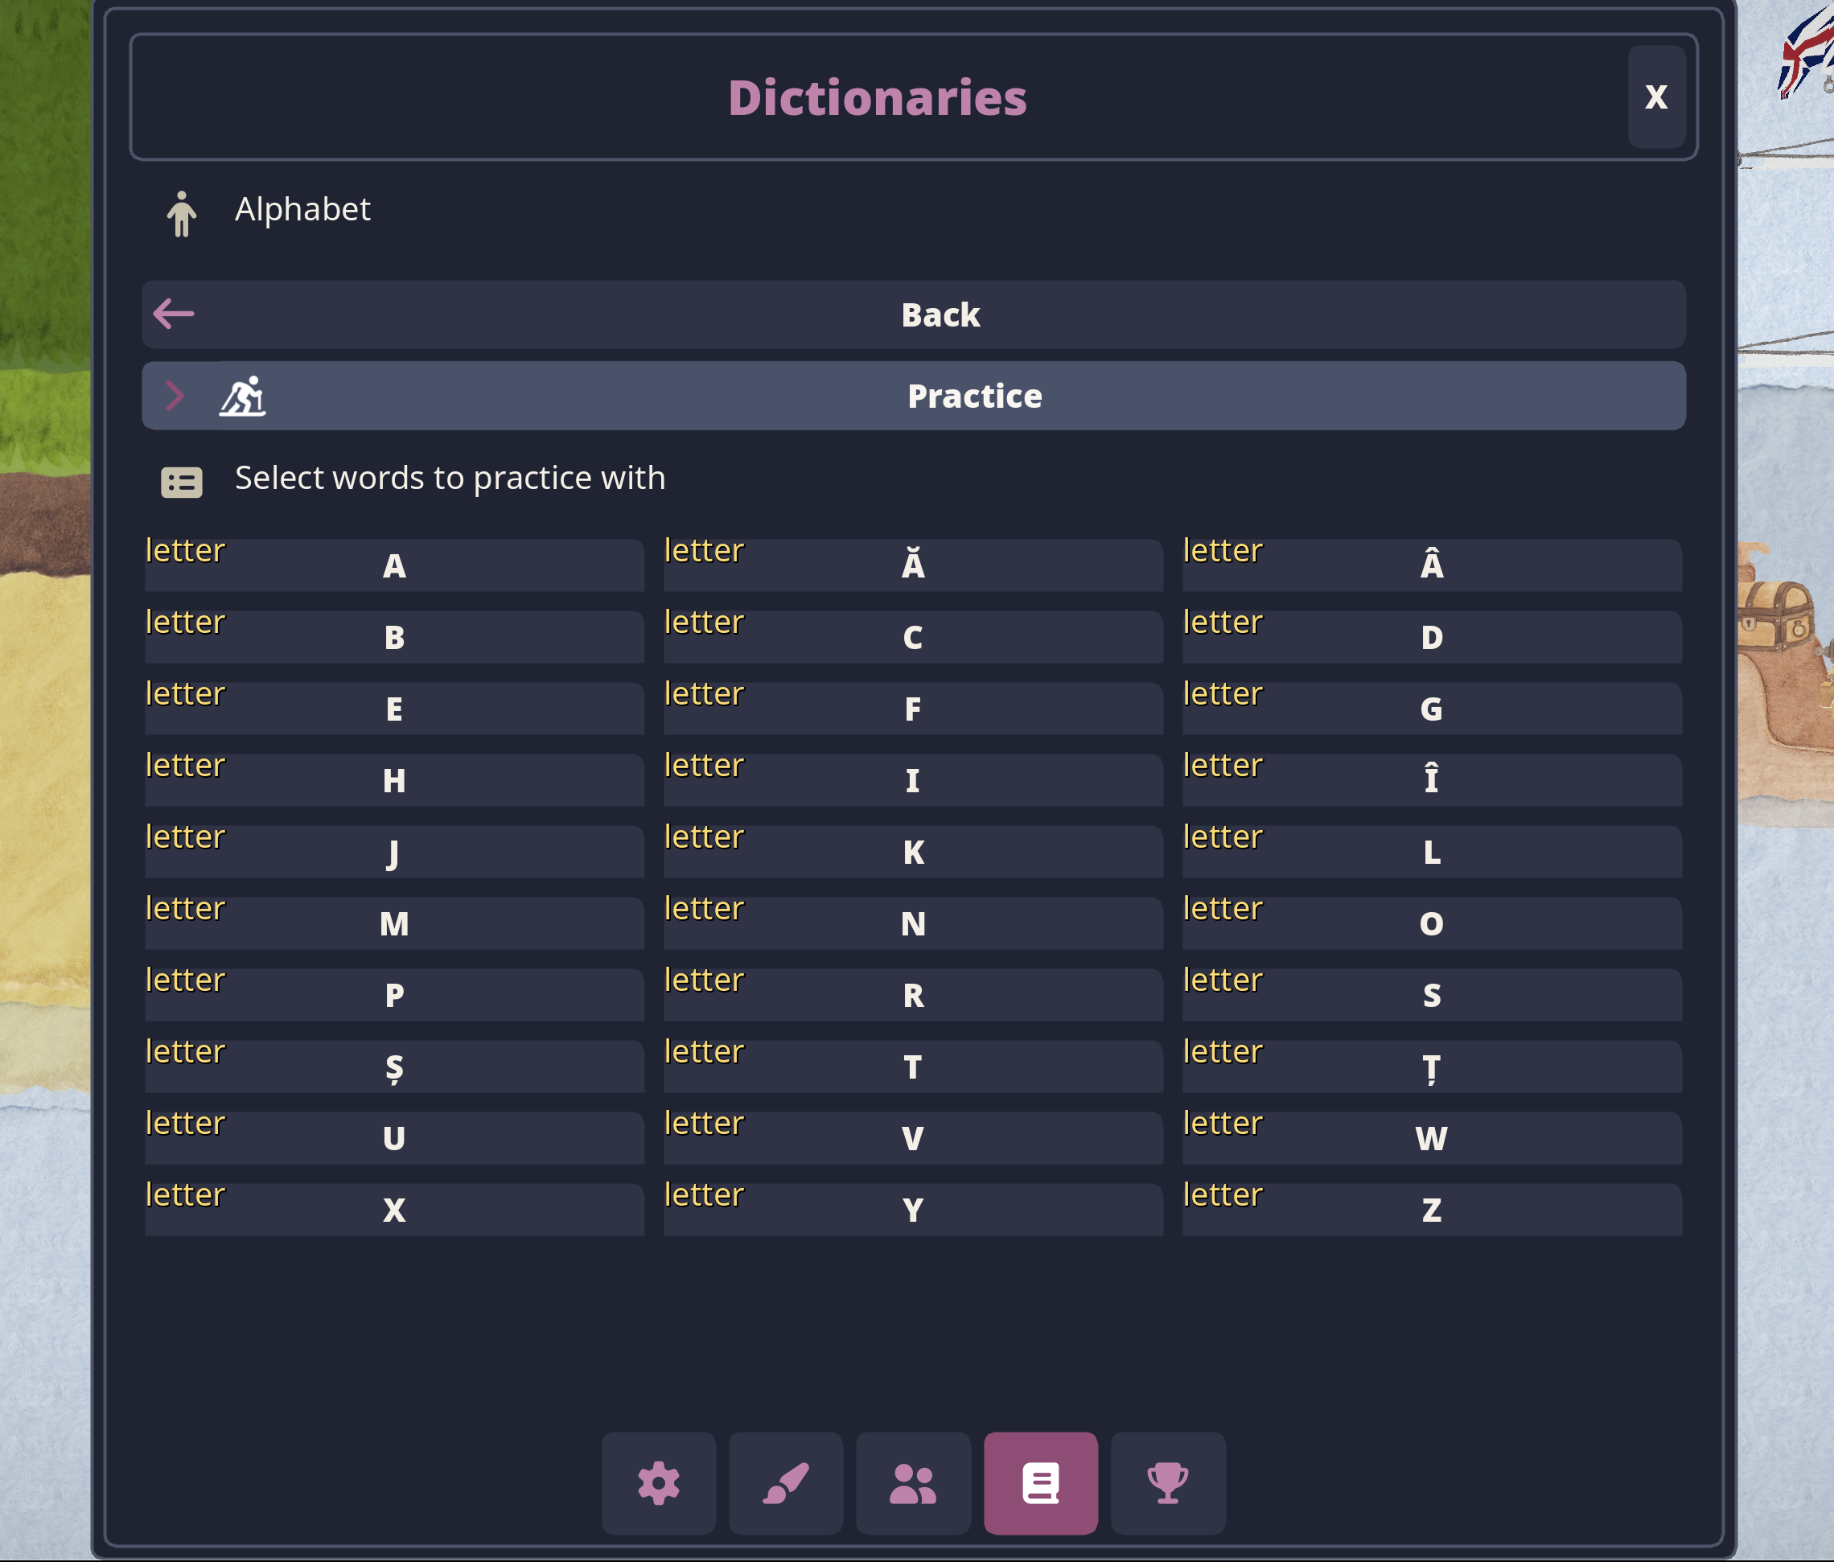Toggle letter A for practice
The image size is (1834, 1562).
[395, 566]
